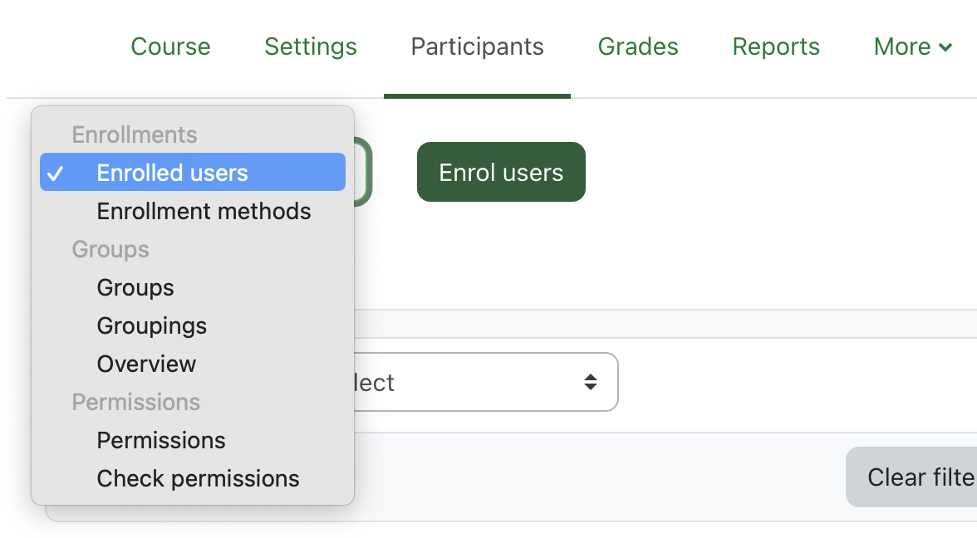Viewport: 977px width, 538px height.
Task: Open the Course tab
Action: click(x=170, y=46)
